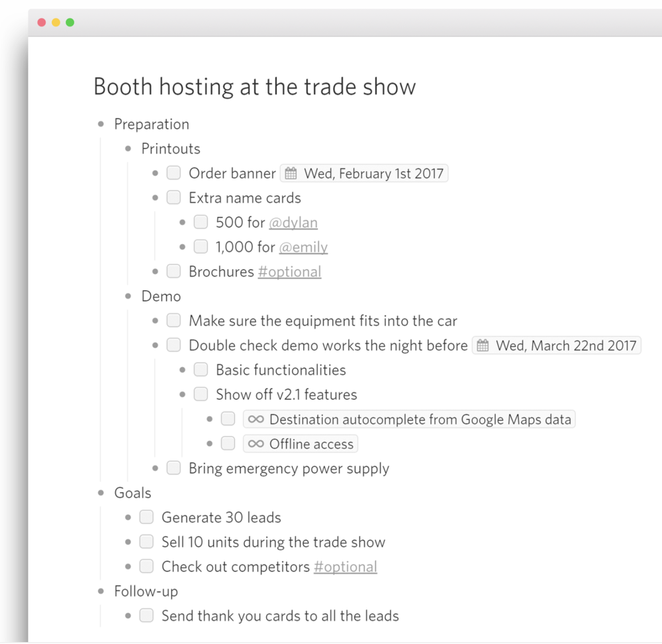Select the Printouts item text
The height and width of the screenshot is (644, 662).
(x=171, y=149)
